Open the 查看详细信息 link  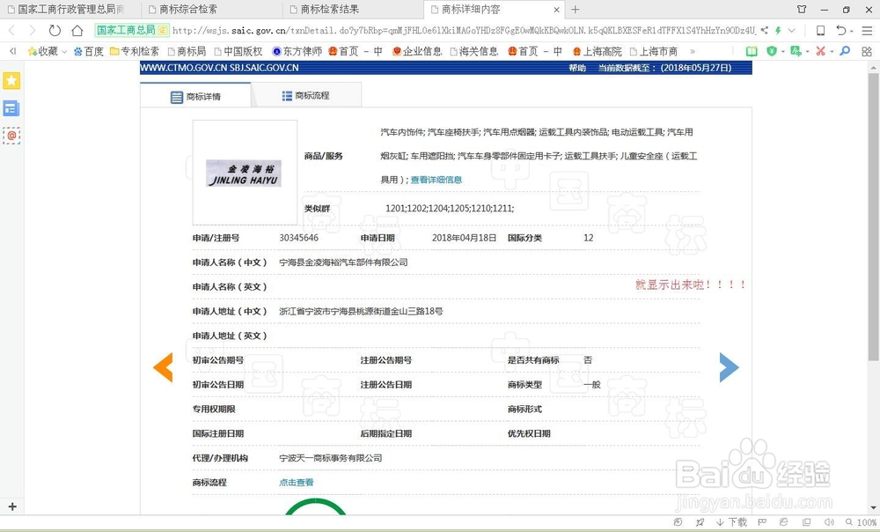(436, 180)
